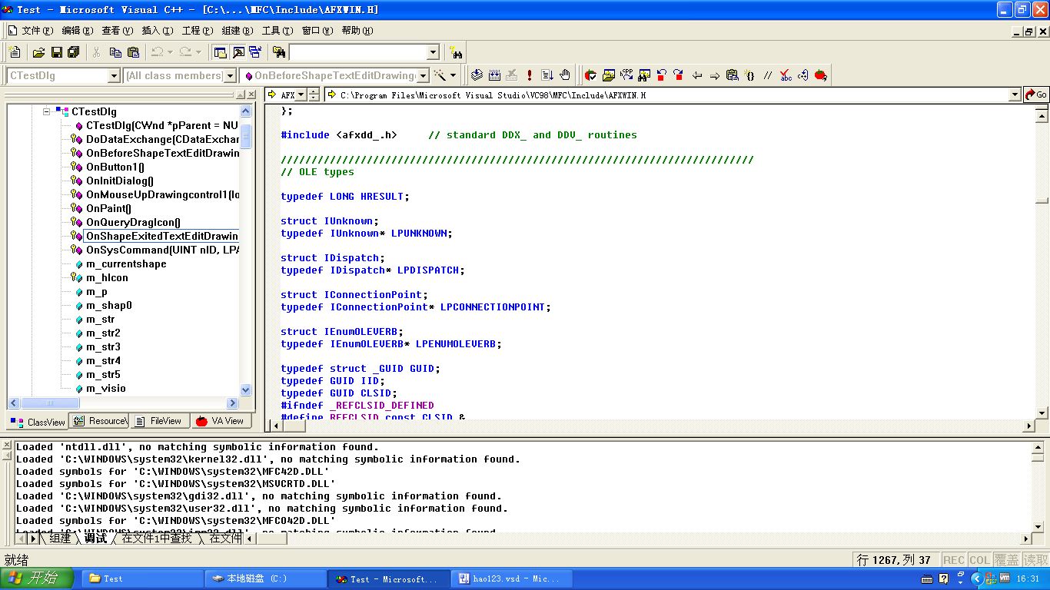Click the Find in Files binoculars icon
Screen dimensions: 1050x590
click(279, 52)
